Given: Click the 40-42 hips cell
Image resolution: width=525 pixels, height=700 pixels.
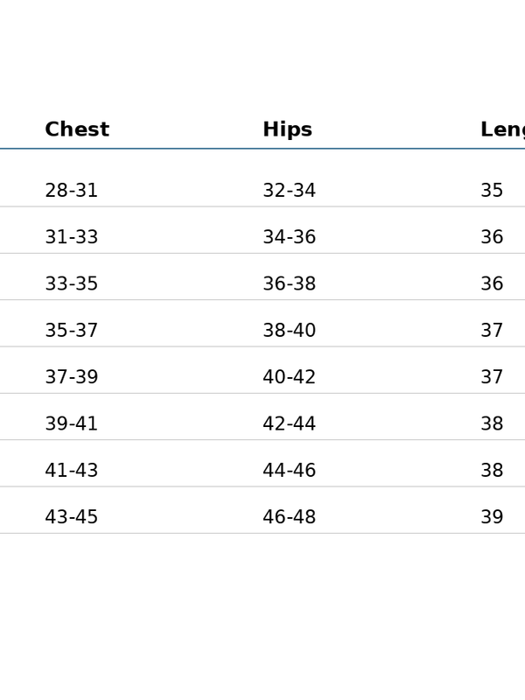Looking at the screenshot, I should (289, 378).
